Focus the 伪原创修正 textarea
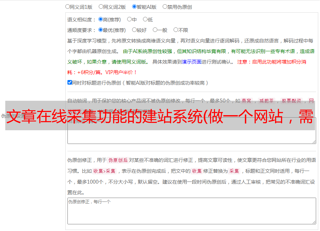The width and height of the screenshot is (320, 231). (192, 211)
